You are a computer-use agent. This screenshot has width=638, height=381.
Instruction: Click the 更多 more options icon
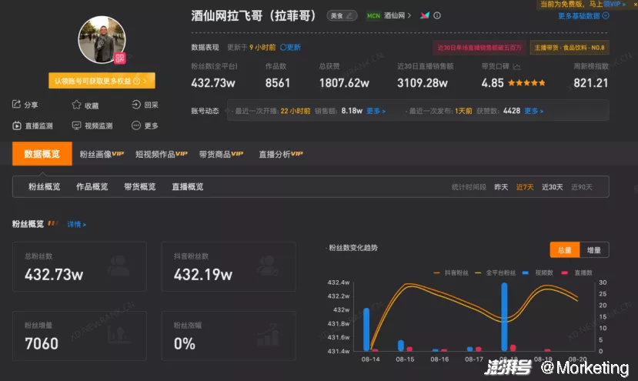click(136, 125)
